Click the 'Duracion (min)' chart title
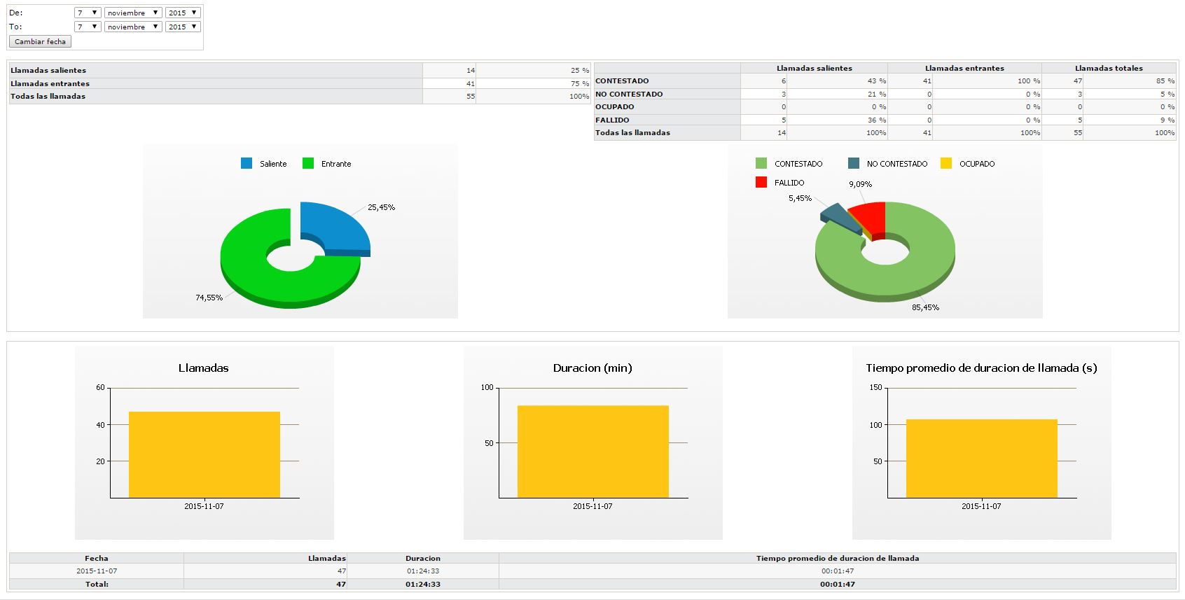This screenshot has height=600, width=1185. pos(592,368)
